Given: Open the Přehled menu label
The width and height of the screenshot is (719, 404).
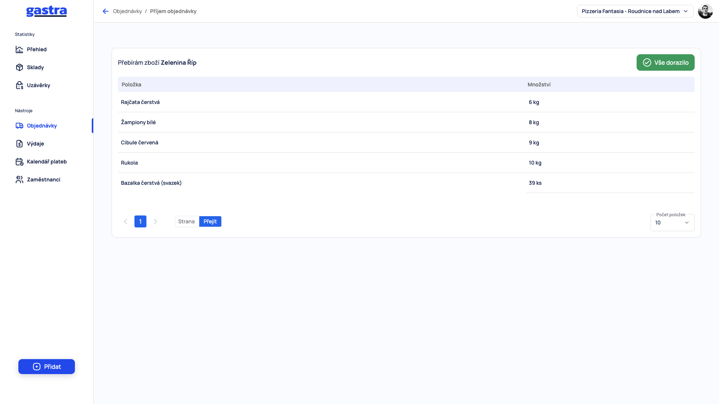Looking at the screenshot, I should click(x=37, y=49).
